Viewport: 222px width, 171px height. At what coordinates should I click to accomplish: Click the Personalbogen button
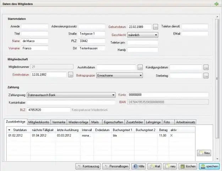tap(116, 166)
